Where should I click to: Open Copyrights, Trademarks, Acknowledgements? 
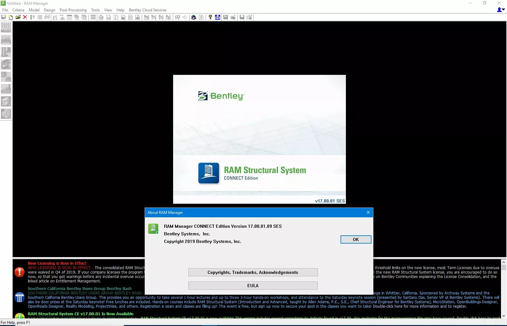click(x=253, y=272)
